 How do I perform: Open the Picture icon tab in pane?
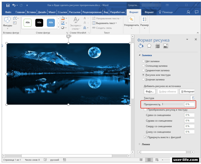(x=165, y=46)
